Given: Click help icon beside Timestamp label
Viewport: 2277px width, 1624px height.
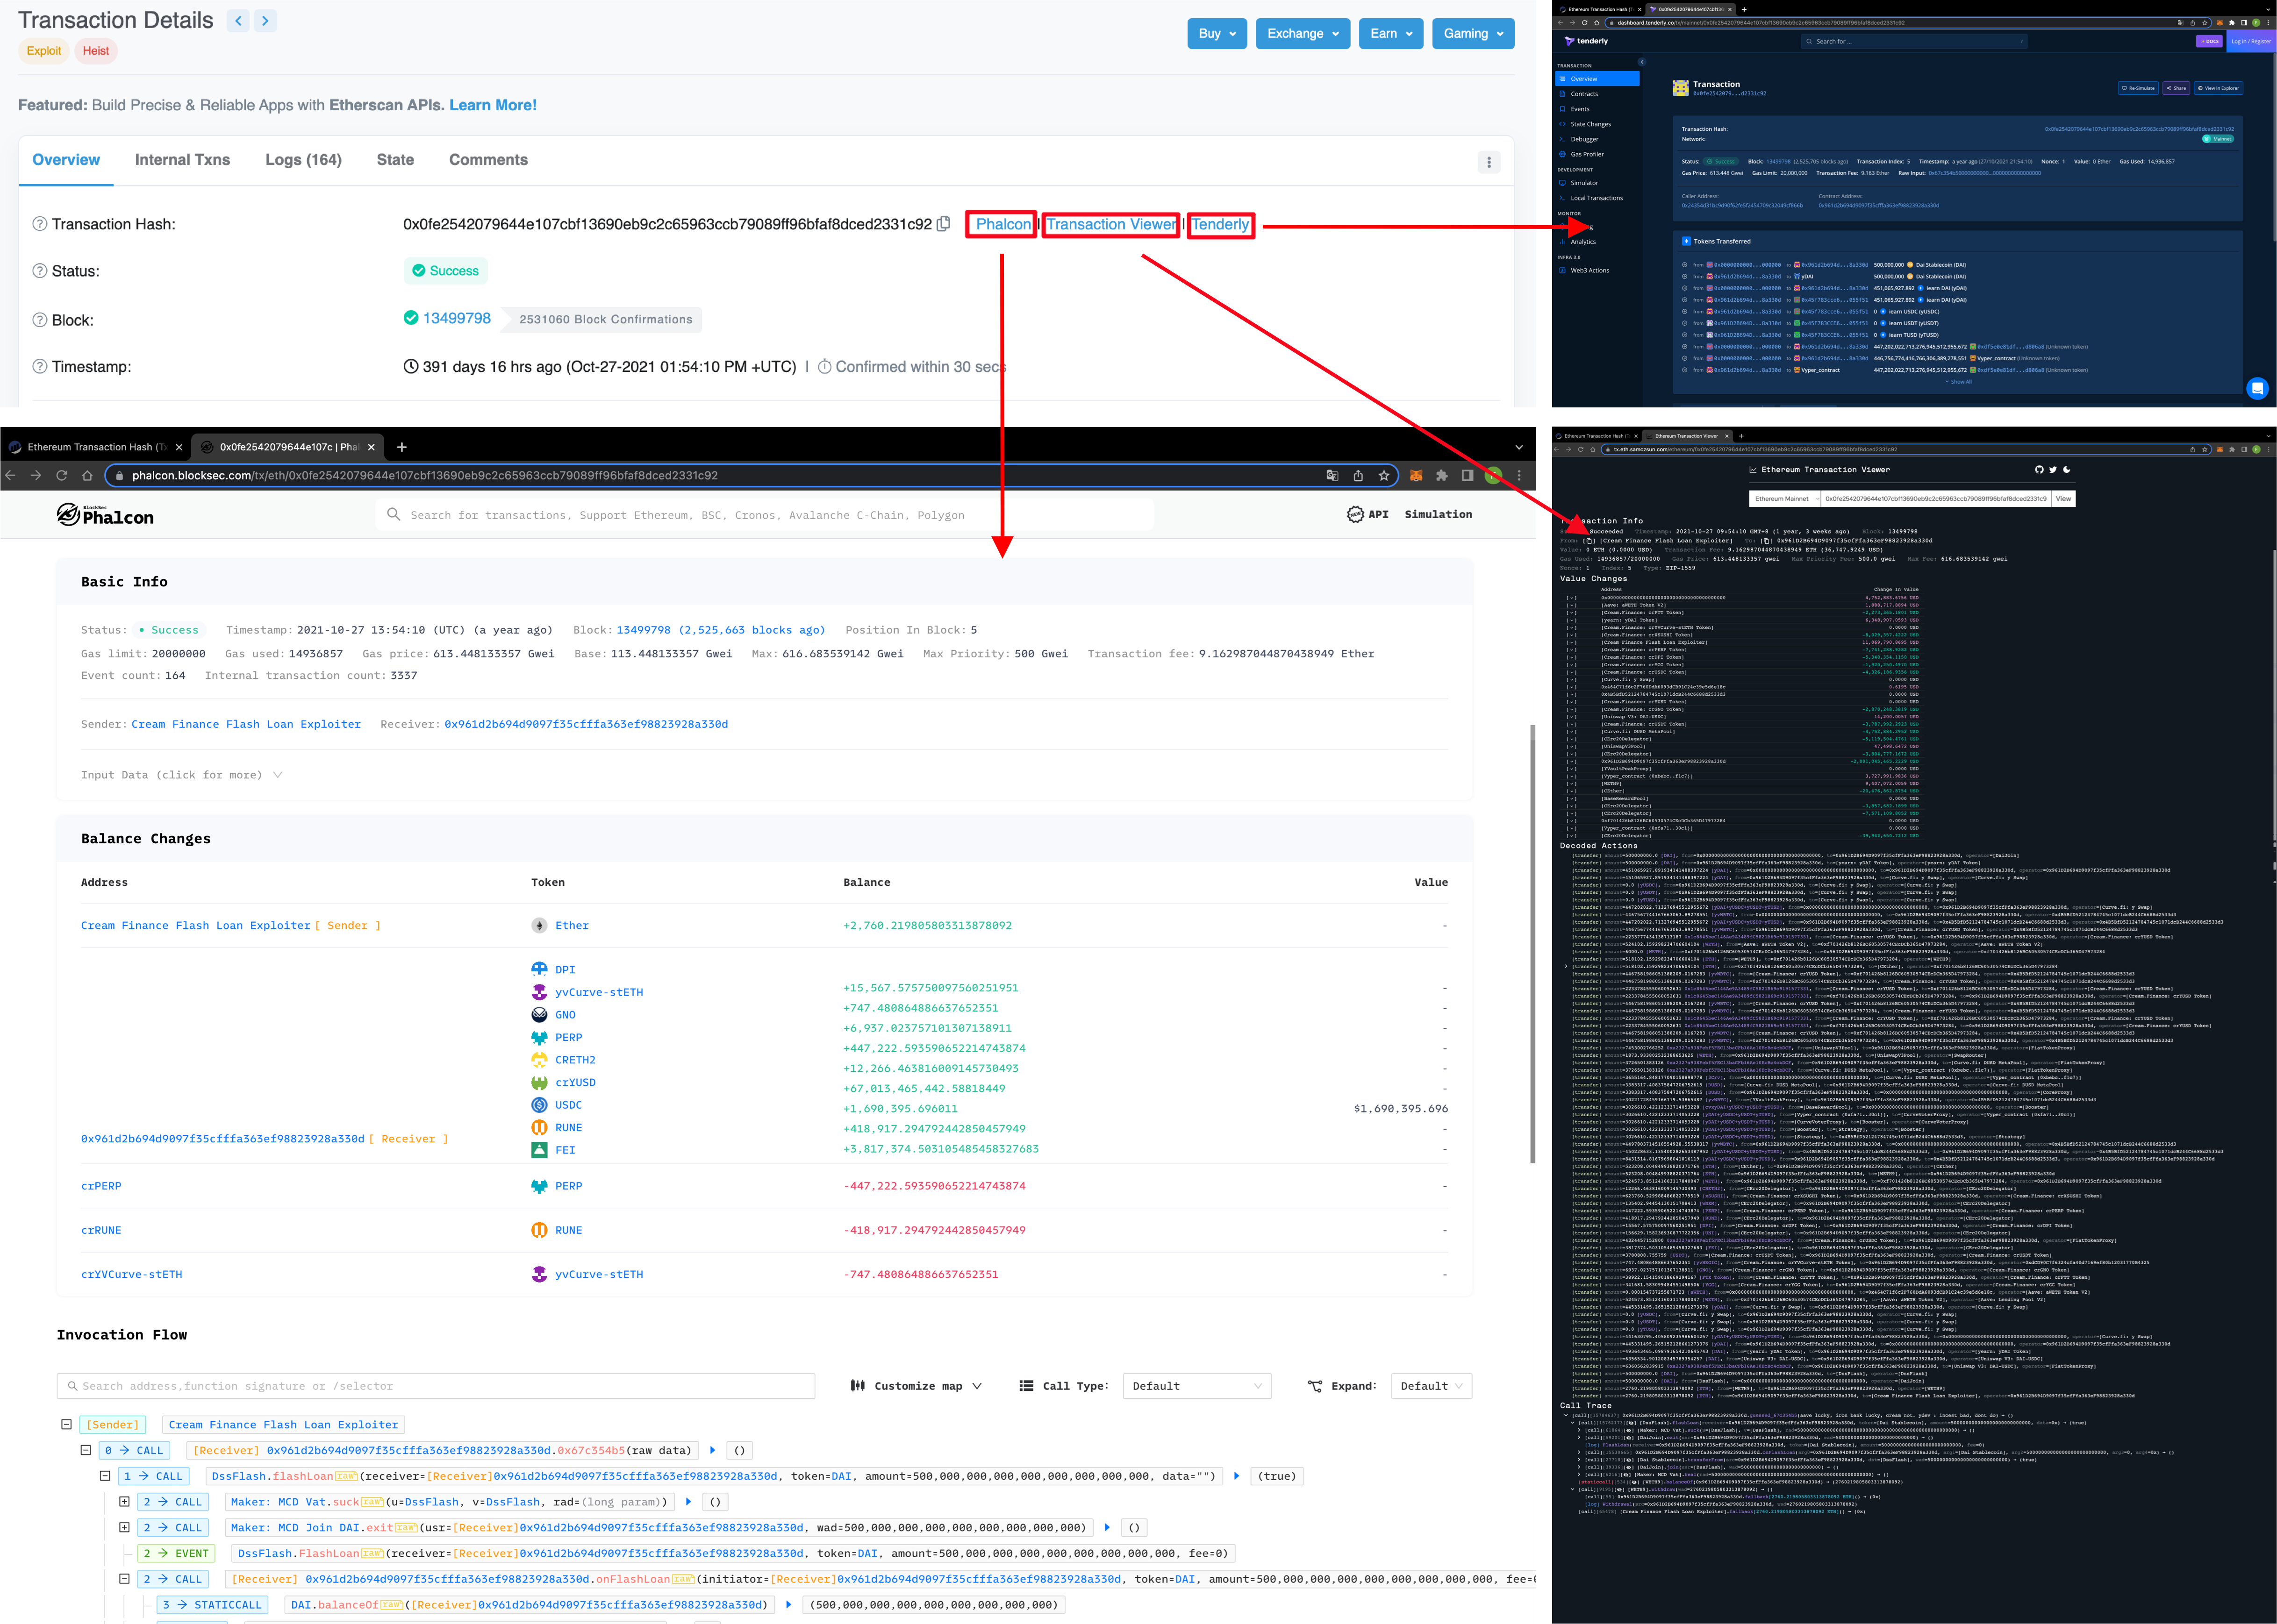Looking at the screenshot, I should (40, 366).
